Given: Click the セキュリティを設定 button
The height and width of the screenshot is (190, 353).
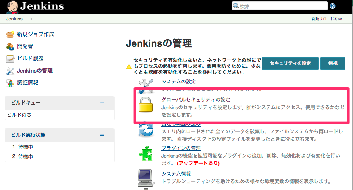Looking at the screenshot, I should (290, 63).
